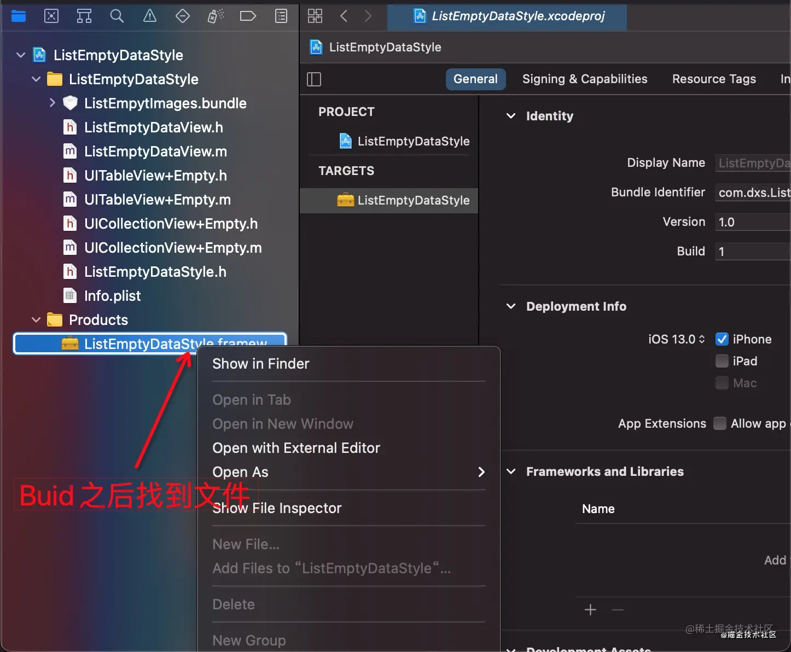Select UICollectionView+Empty.h in the navigator
Viewport: 791px width, 652px height.
[171, 224]
